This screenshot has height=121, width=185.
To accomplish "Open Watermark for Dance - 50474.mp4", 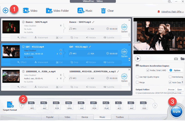I will point(41,38).
